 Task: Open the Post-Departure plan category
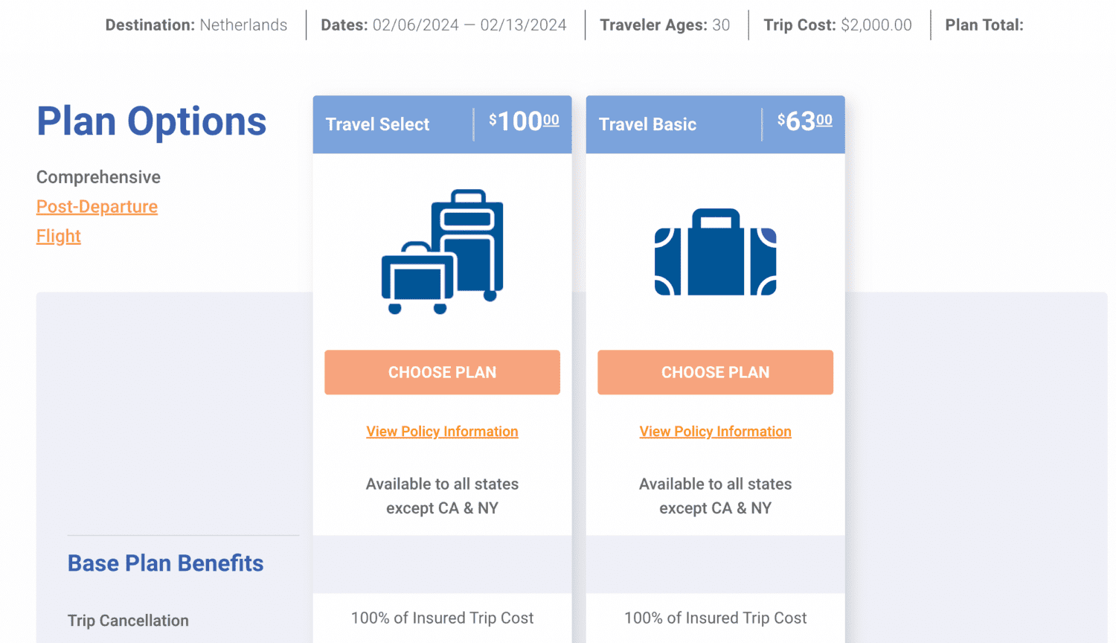tap(97, 206)
